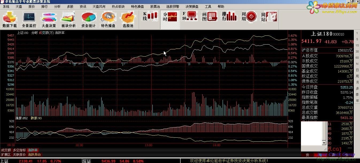Viewport: 360px width, 163px height.
Task: Click the 今日开盘 value 5353.25
Action: 347,87
